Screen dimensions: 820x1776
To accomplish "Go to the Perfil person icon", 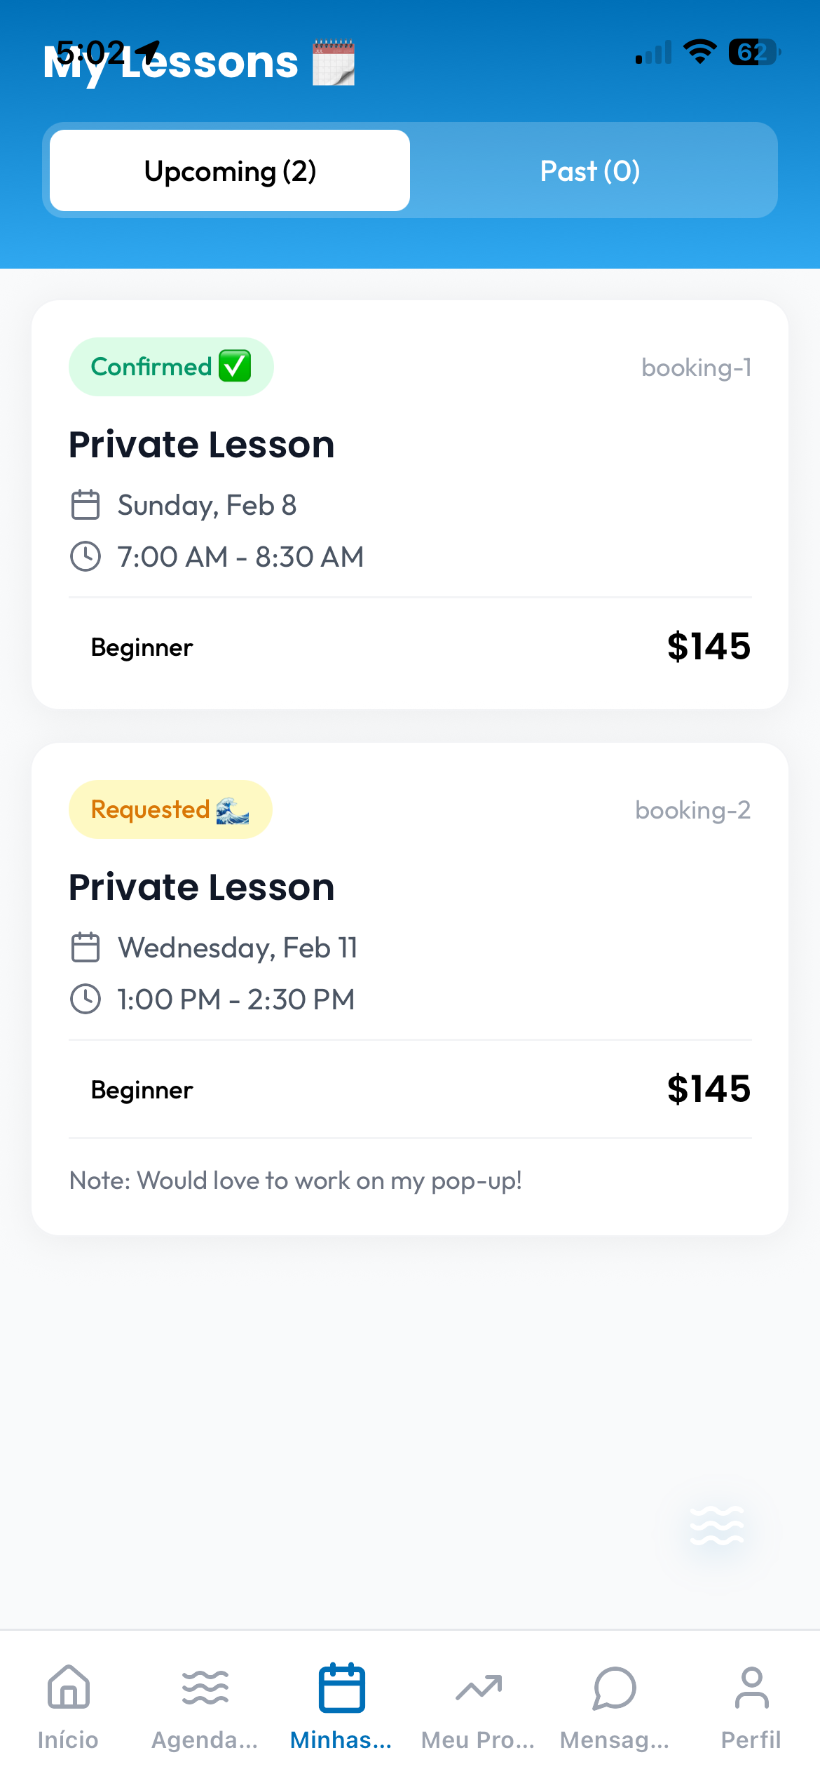I will tap(751, 1688).
